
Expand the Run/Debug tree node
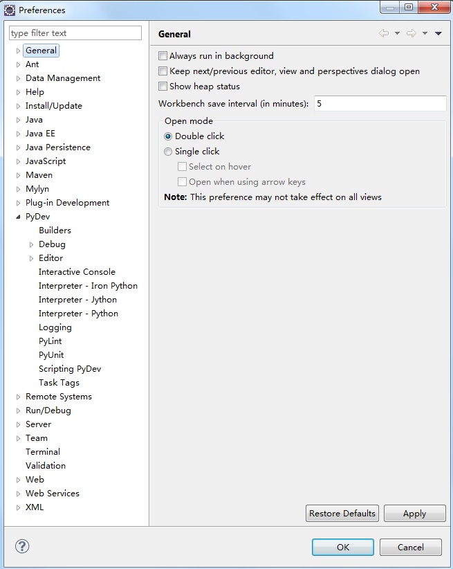tap(18, 410)
